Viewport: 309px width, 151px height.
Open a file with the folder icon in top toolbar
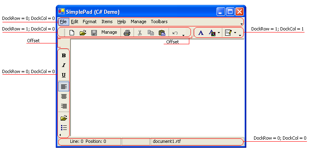(83, 32)
